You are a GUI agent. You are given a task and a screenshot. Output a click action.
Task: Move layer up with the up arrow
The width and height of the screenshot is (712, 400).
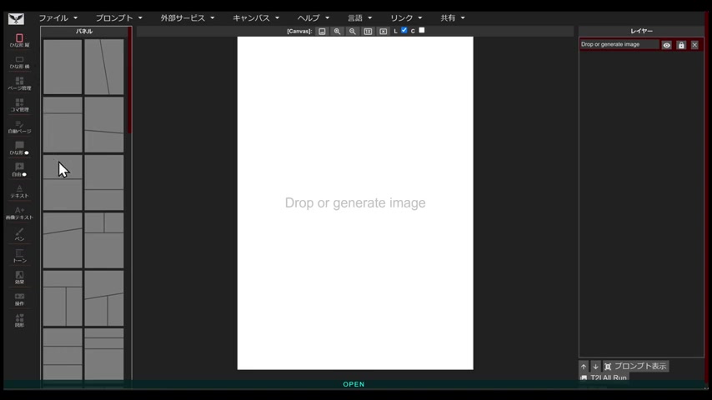(x=584, y=366)
